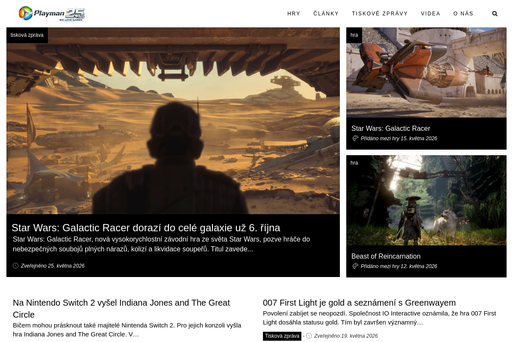Viewport: 513px width, 342px height.
Task: Click the date 'Zveřejněno 25. května 2026'
Action: 53,266
